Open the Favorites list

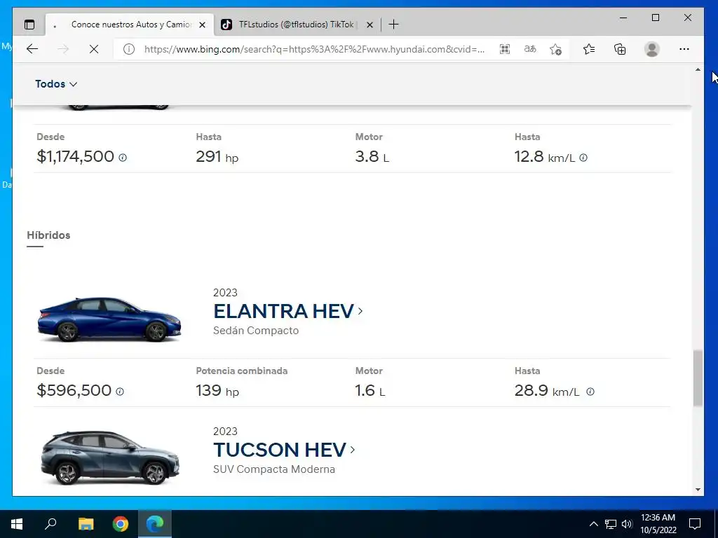(589, 49)
